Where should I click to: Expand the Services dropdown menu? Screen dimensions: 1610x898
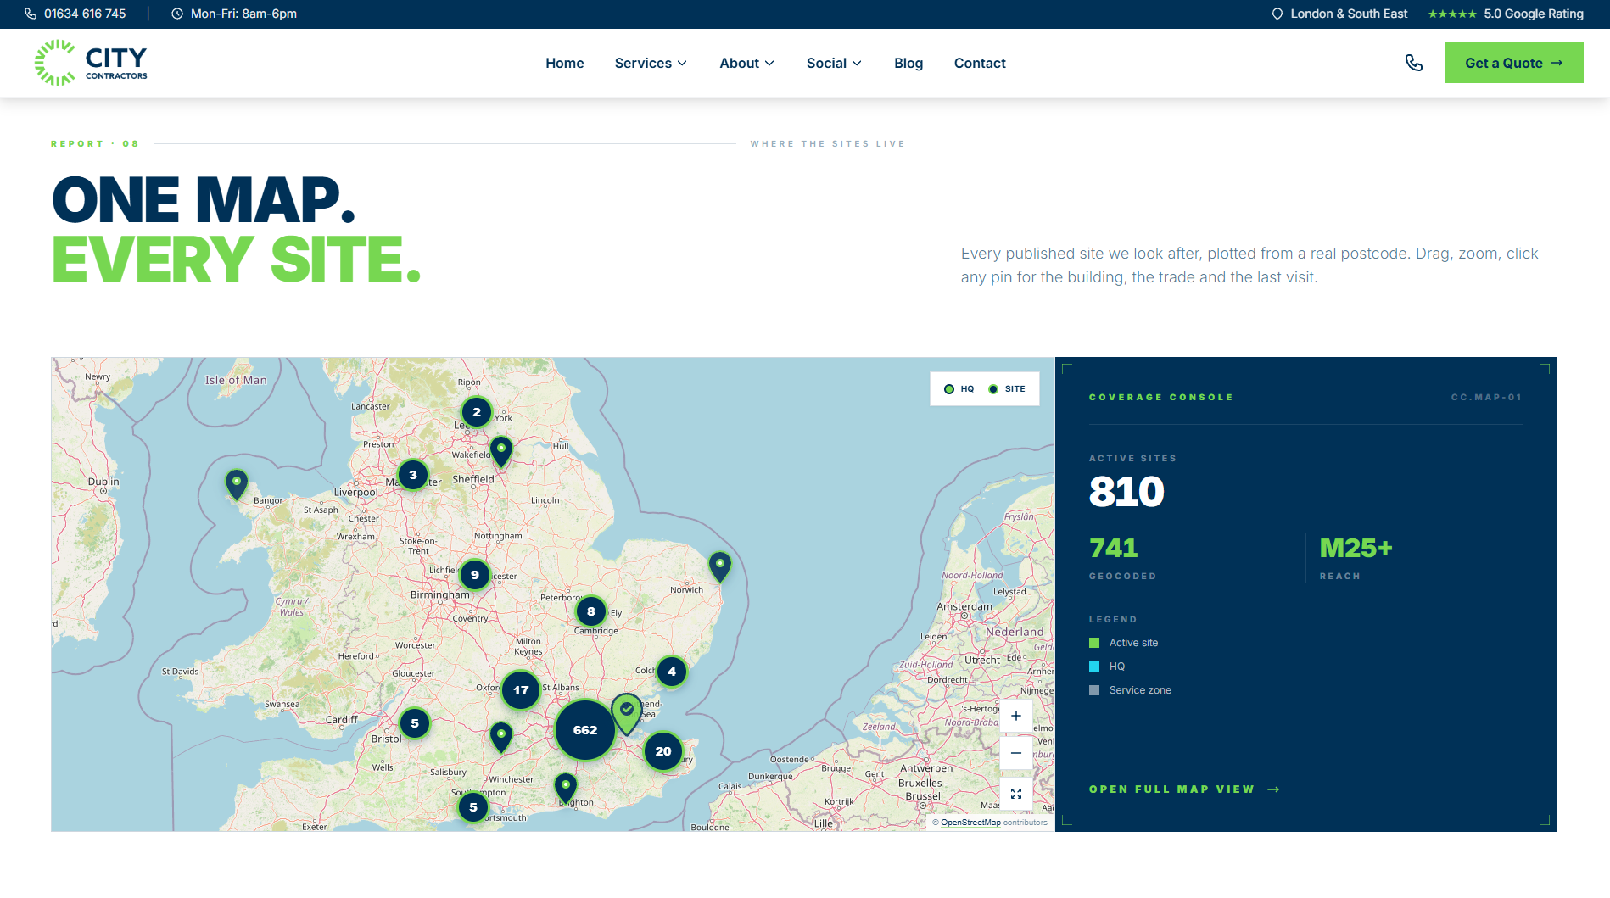(651, 63)
